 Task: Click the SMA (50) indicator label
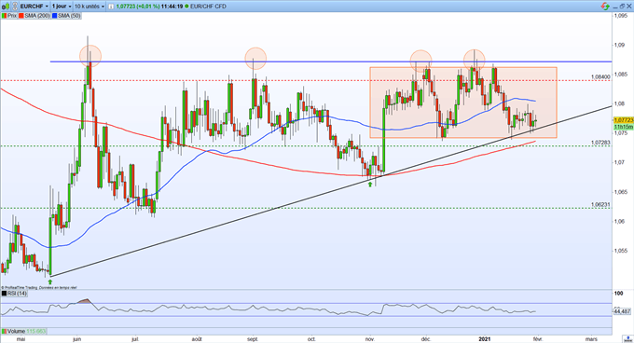click(x=69, y=16)
